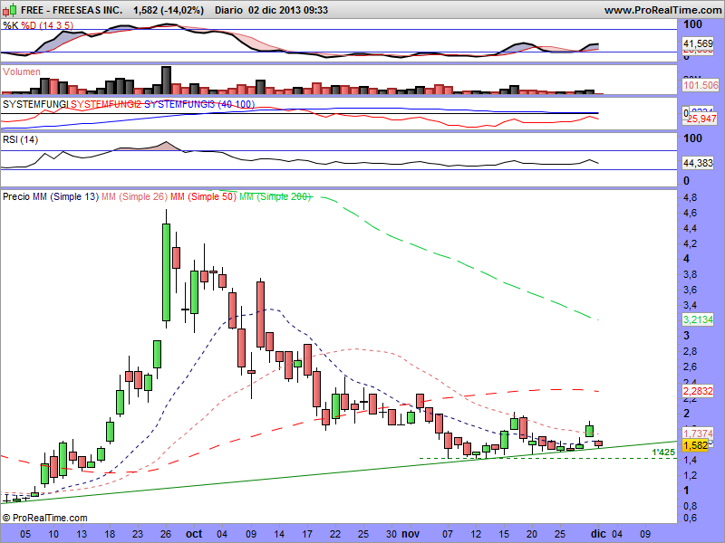Screen dimensions: 725x543
Task: Select the yellow current price tag 1,582
Action: pyautogui.click(x=696, y=445)
